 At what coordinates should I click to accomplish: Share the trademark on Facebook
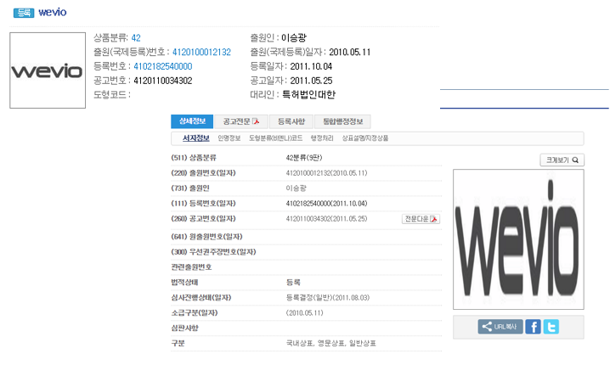coord(533,327)
